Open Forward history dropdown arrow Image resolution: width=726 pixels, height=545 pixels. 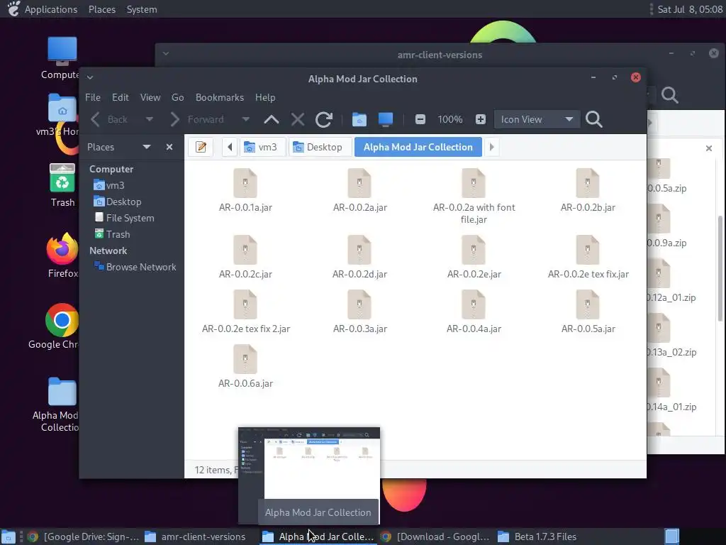point(246,119)
